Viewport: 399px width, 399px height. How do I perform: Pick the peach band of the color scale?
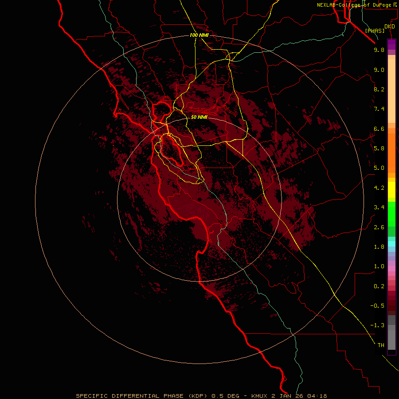(391, 91)
